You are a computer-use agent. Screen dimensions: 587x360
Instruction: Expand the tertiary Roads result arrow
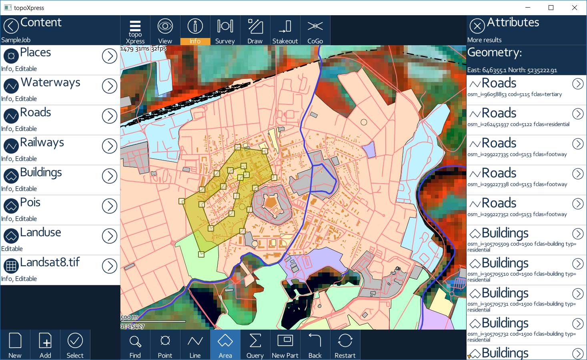click(577, 84)
